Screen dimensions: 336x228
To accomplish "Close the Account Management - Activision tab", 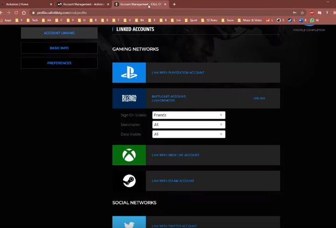I will [108, 4].
